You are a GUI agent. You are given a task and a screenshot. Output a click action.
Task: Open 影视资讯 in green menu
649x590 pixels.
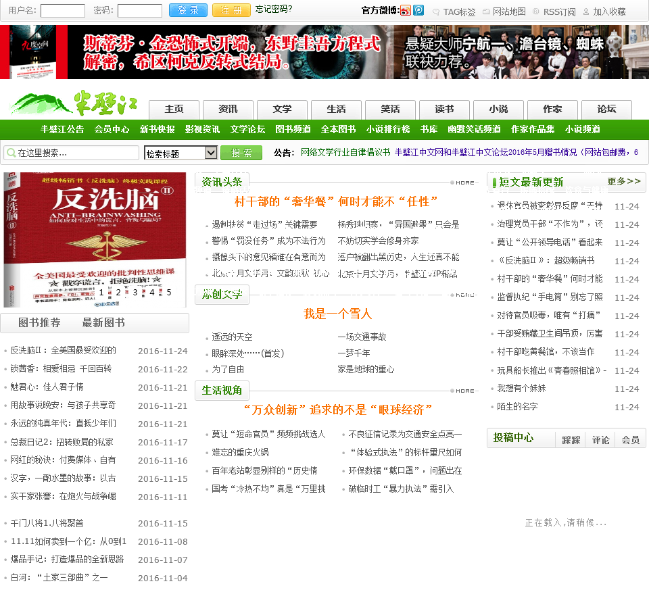click(202, 130)
